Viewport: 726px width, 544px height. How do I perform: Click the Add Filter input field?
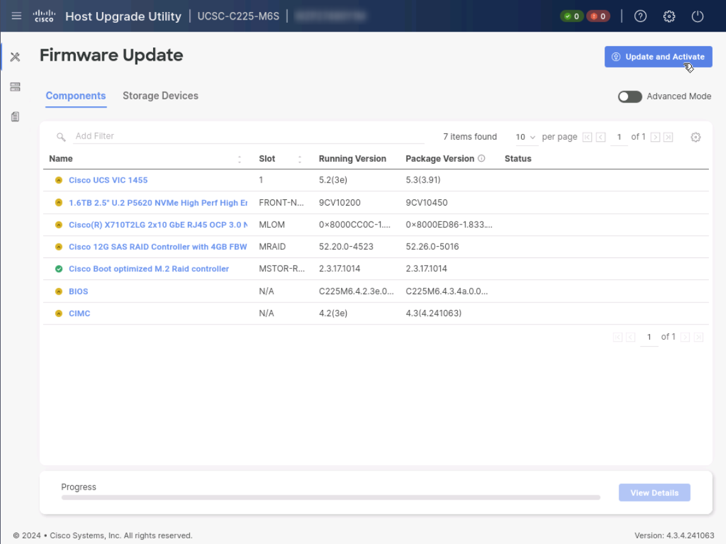[x=249, y=136]
